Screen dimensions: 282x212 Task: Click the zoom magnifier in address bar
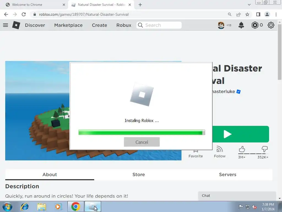(x=229, y=14)
